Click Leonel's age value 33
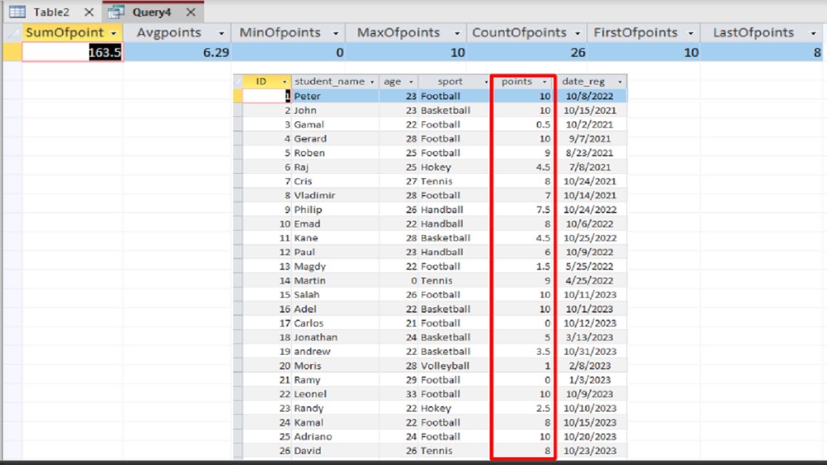The image size is (827, 465). 411,395
